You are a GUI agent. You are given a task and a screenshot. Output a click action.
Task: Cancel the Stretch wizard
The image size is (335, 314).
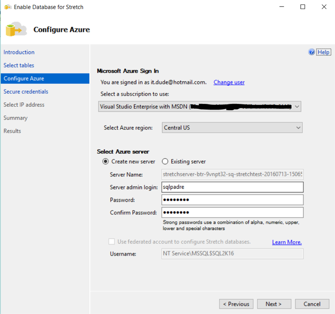[x=312, y=304]
